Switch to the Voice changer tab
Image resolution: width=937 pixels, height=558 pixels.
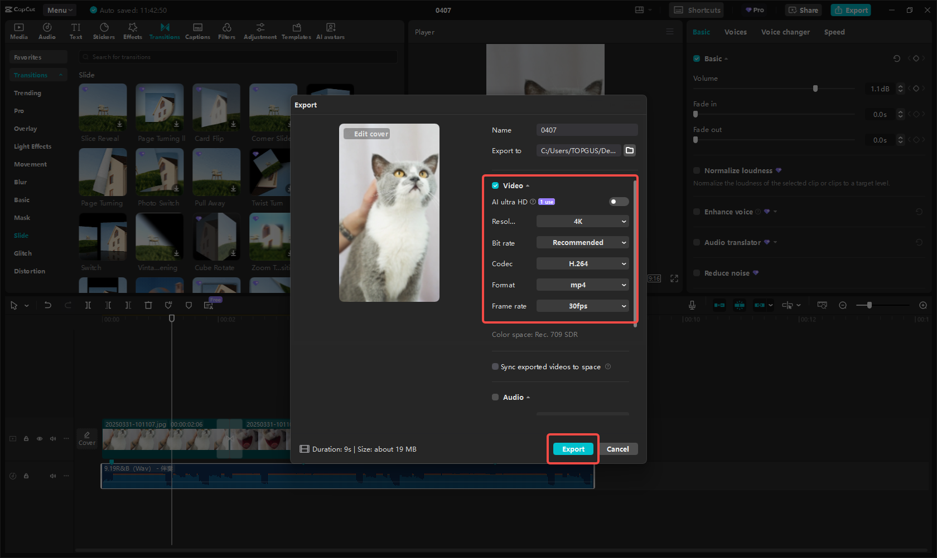[x=785, y=32]
